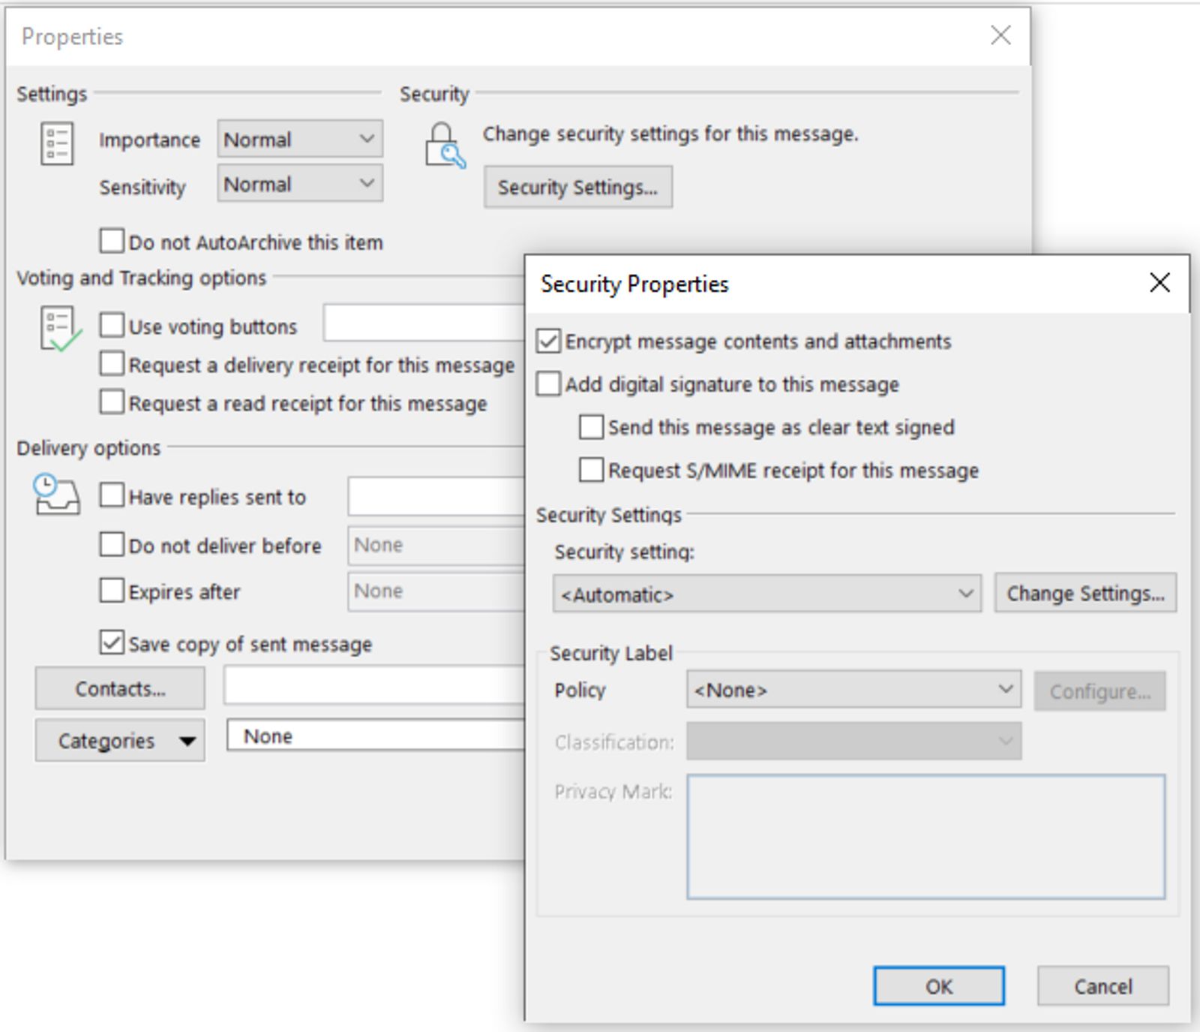Click the Categories field showing None

[376, 736]
